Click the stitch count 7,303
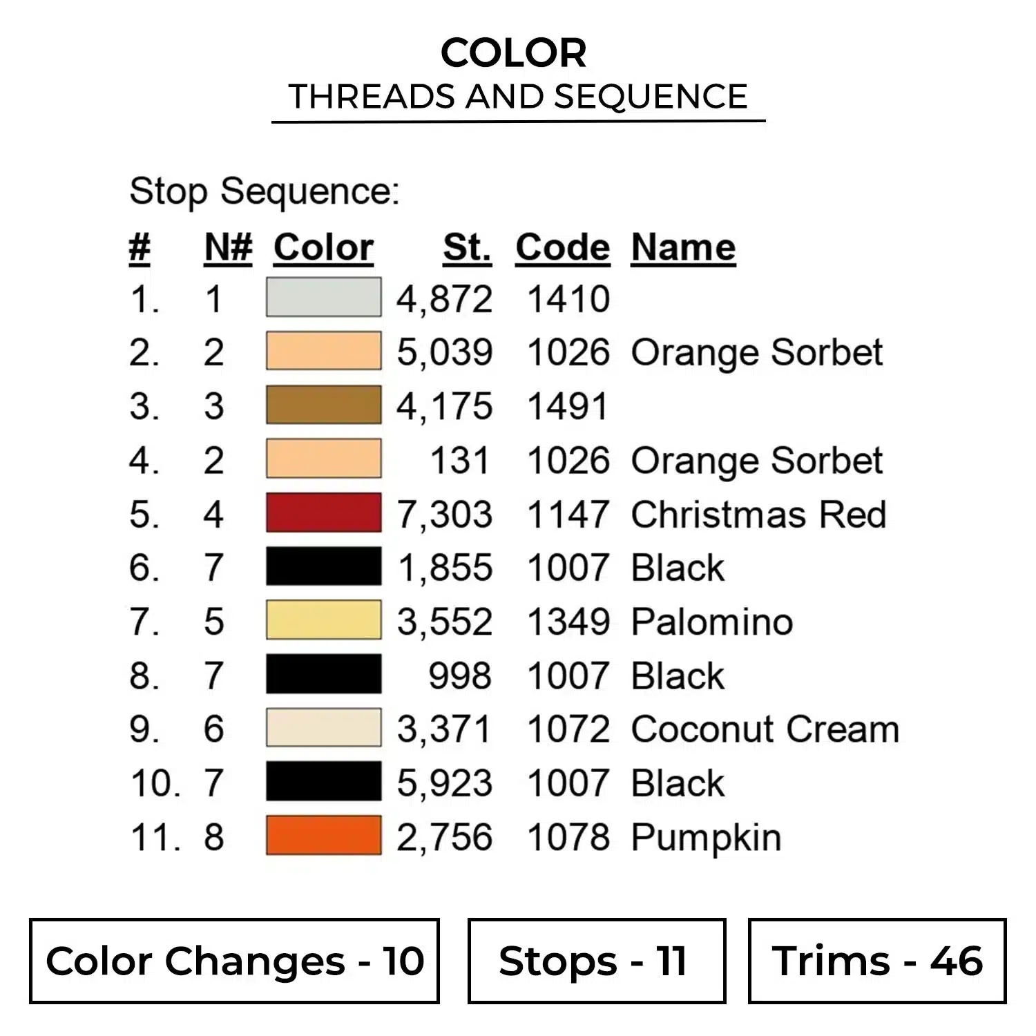The width and height of the screenshot is (1036, 1036). click(445, 515)
